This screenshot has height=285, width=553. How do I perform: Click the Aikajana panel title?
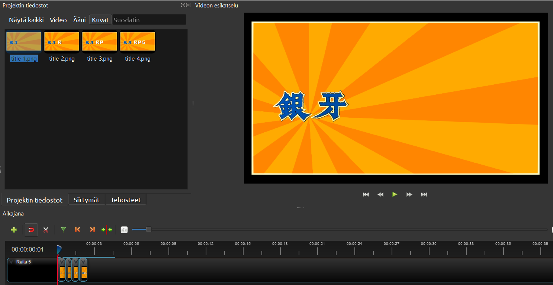13,214
